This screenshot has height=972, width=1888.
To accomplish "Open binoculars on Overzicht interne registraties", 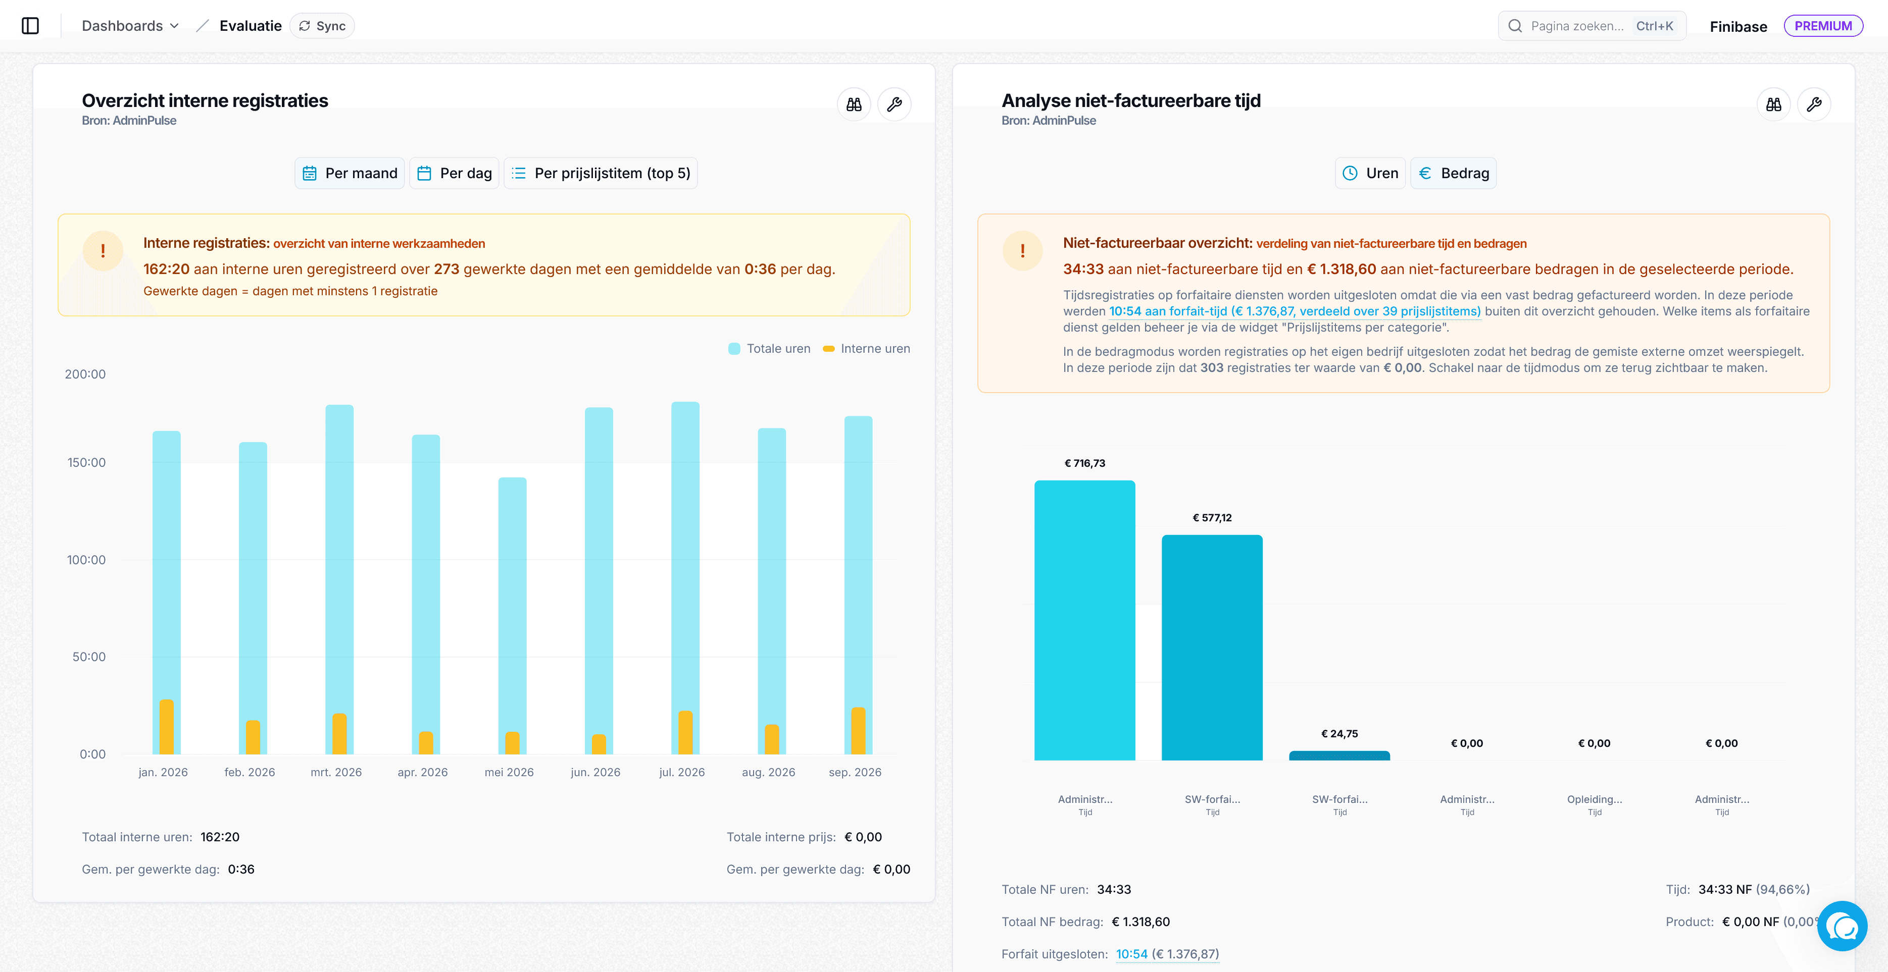I will (854, 105).
